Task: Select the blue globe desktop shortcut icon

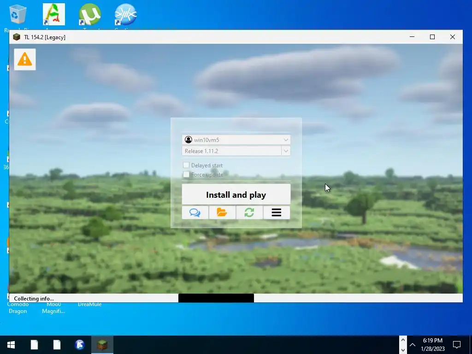Action: click(125, 14)
